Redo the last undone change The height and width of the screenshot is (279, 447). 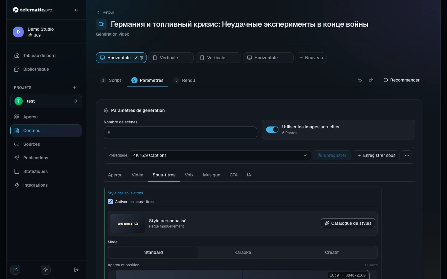371,80
